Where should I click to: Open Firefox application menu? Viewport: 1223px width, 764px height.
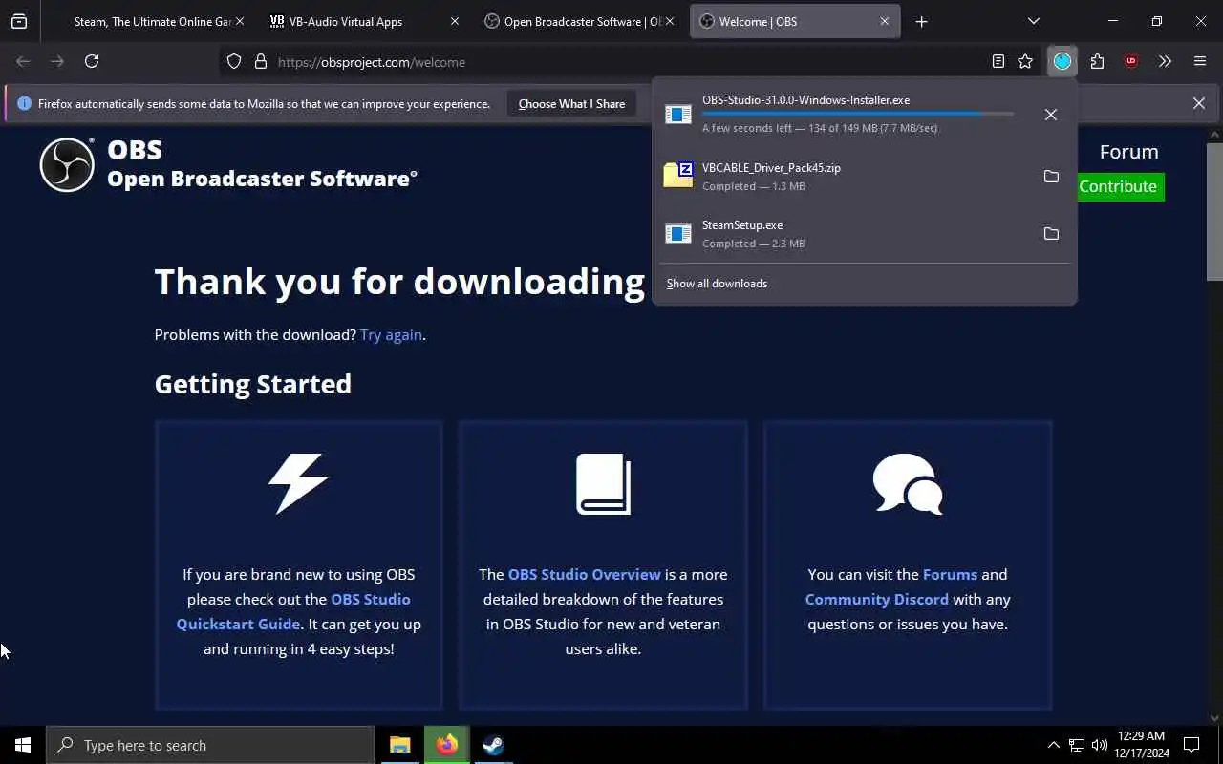coord(1200,61)
